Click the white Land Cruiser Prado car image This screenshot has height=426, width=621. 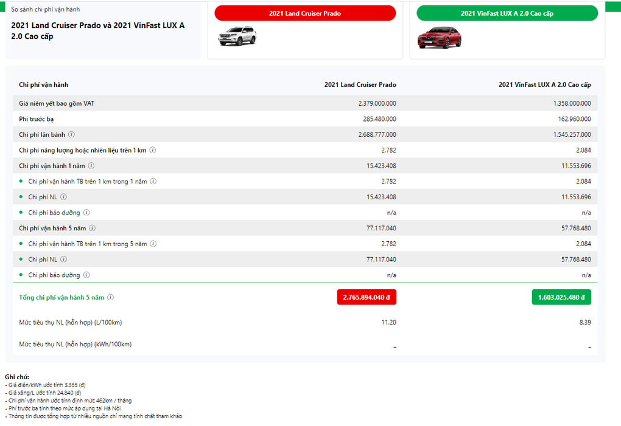point(237,37)
